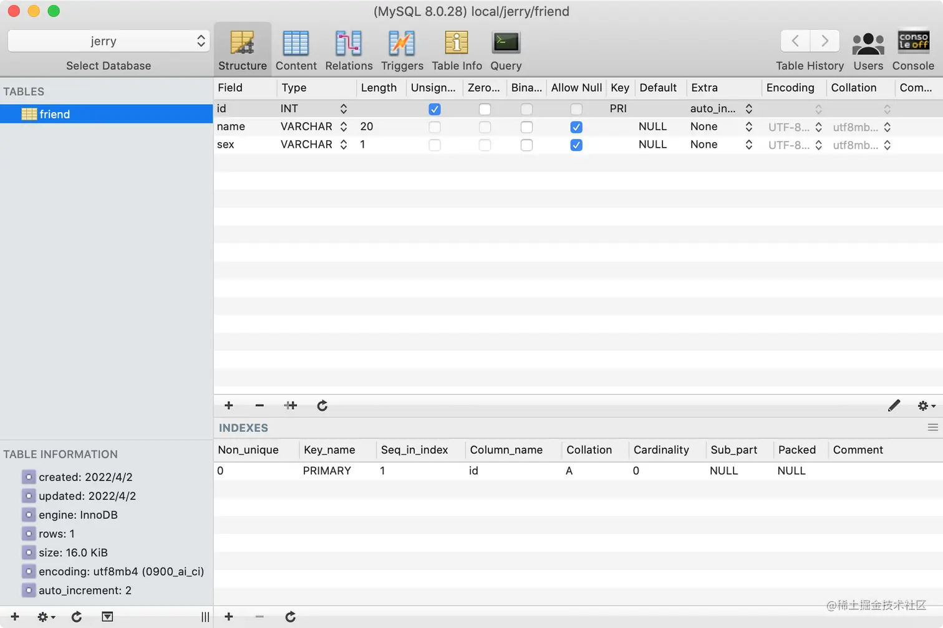Select the PRIMARY index row
This screenshot has width=943, height=628.
point(578,470)
